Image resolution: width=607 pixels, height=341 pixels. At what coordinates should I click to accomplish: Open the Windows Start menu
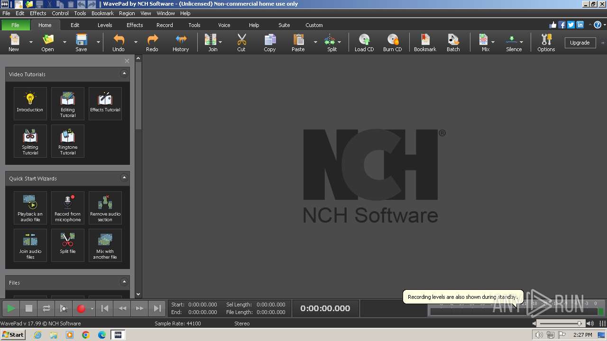13,334
